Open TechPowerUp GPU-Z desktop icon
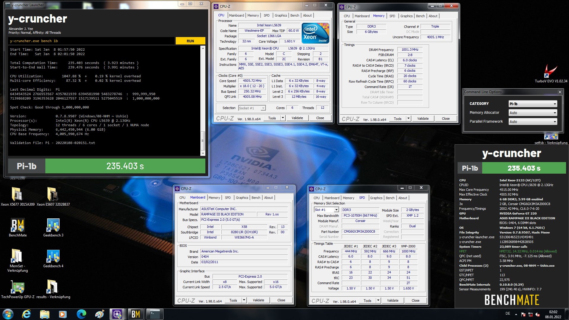The width and height of the screenshot is (569, 320). [18, 289]
